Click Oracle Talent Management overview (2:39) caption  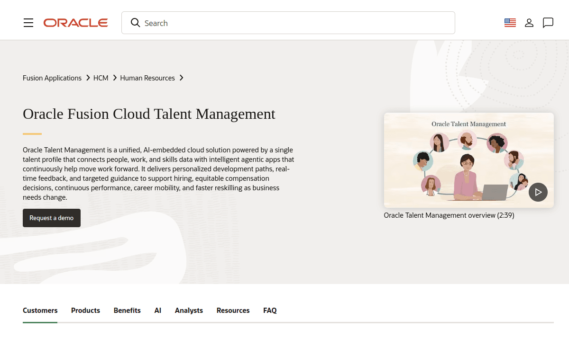click(449, 215)
